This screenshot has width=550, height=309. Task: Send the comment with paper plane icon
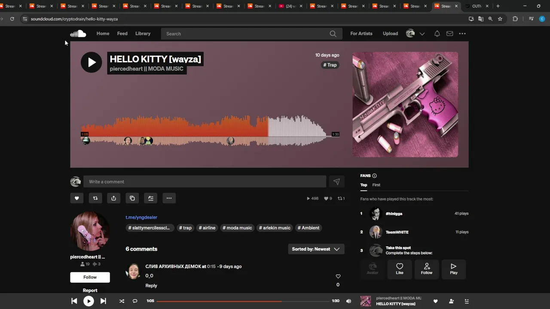point(336,182)
